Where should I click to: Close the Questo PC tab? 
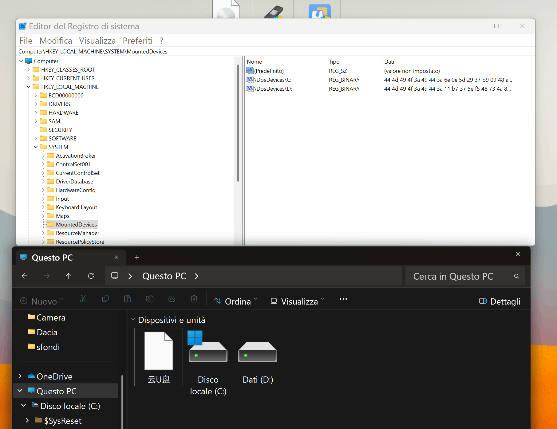(x=117, y=257)
